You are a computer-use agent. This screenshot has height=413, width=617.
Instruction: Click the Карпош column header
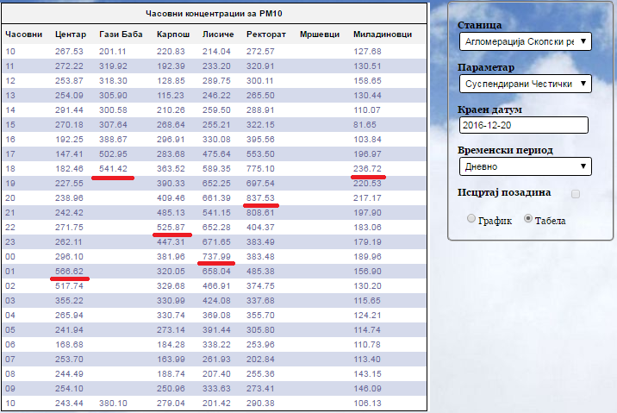click(173, 34)
